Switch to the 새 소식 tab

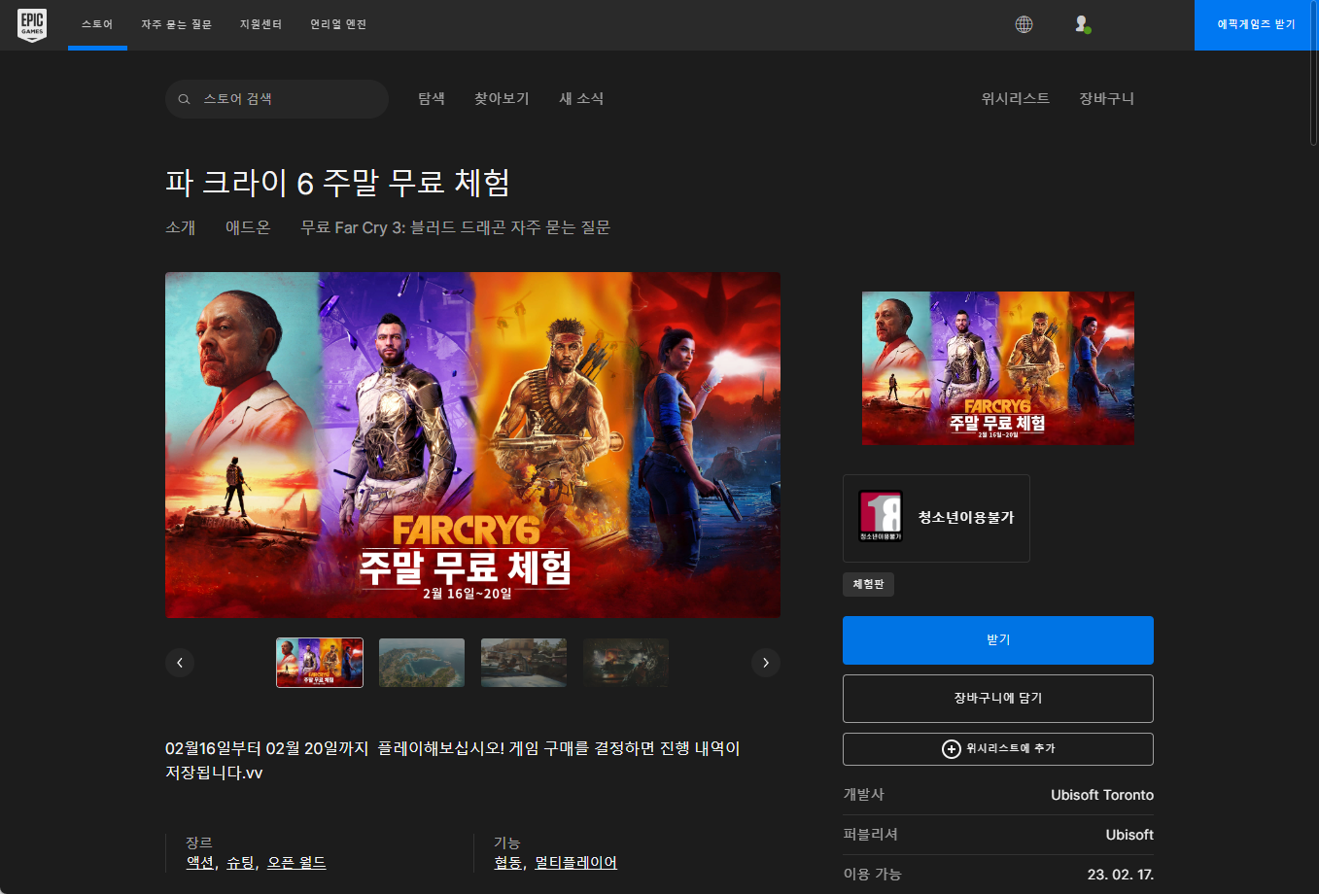tap(581, 98)
